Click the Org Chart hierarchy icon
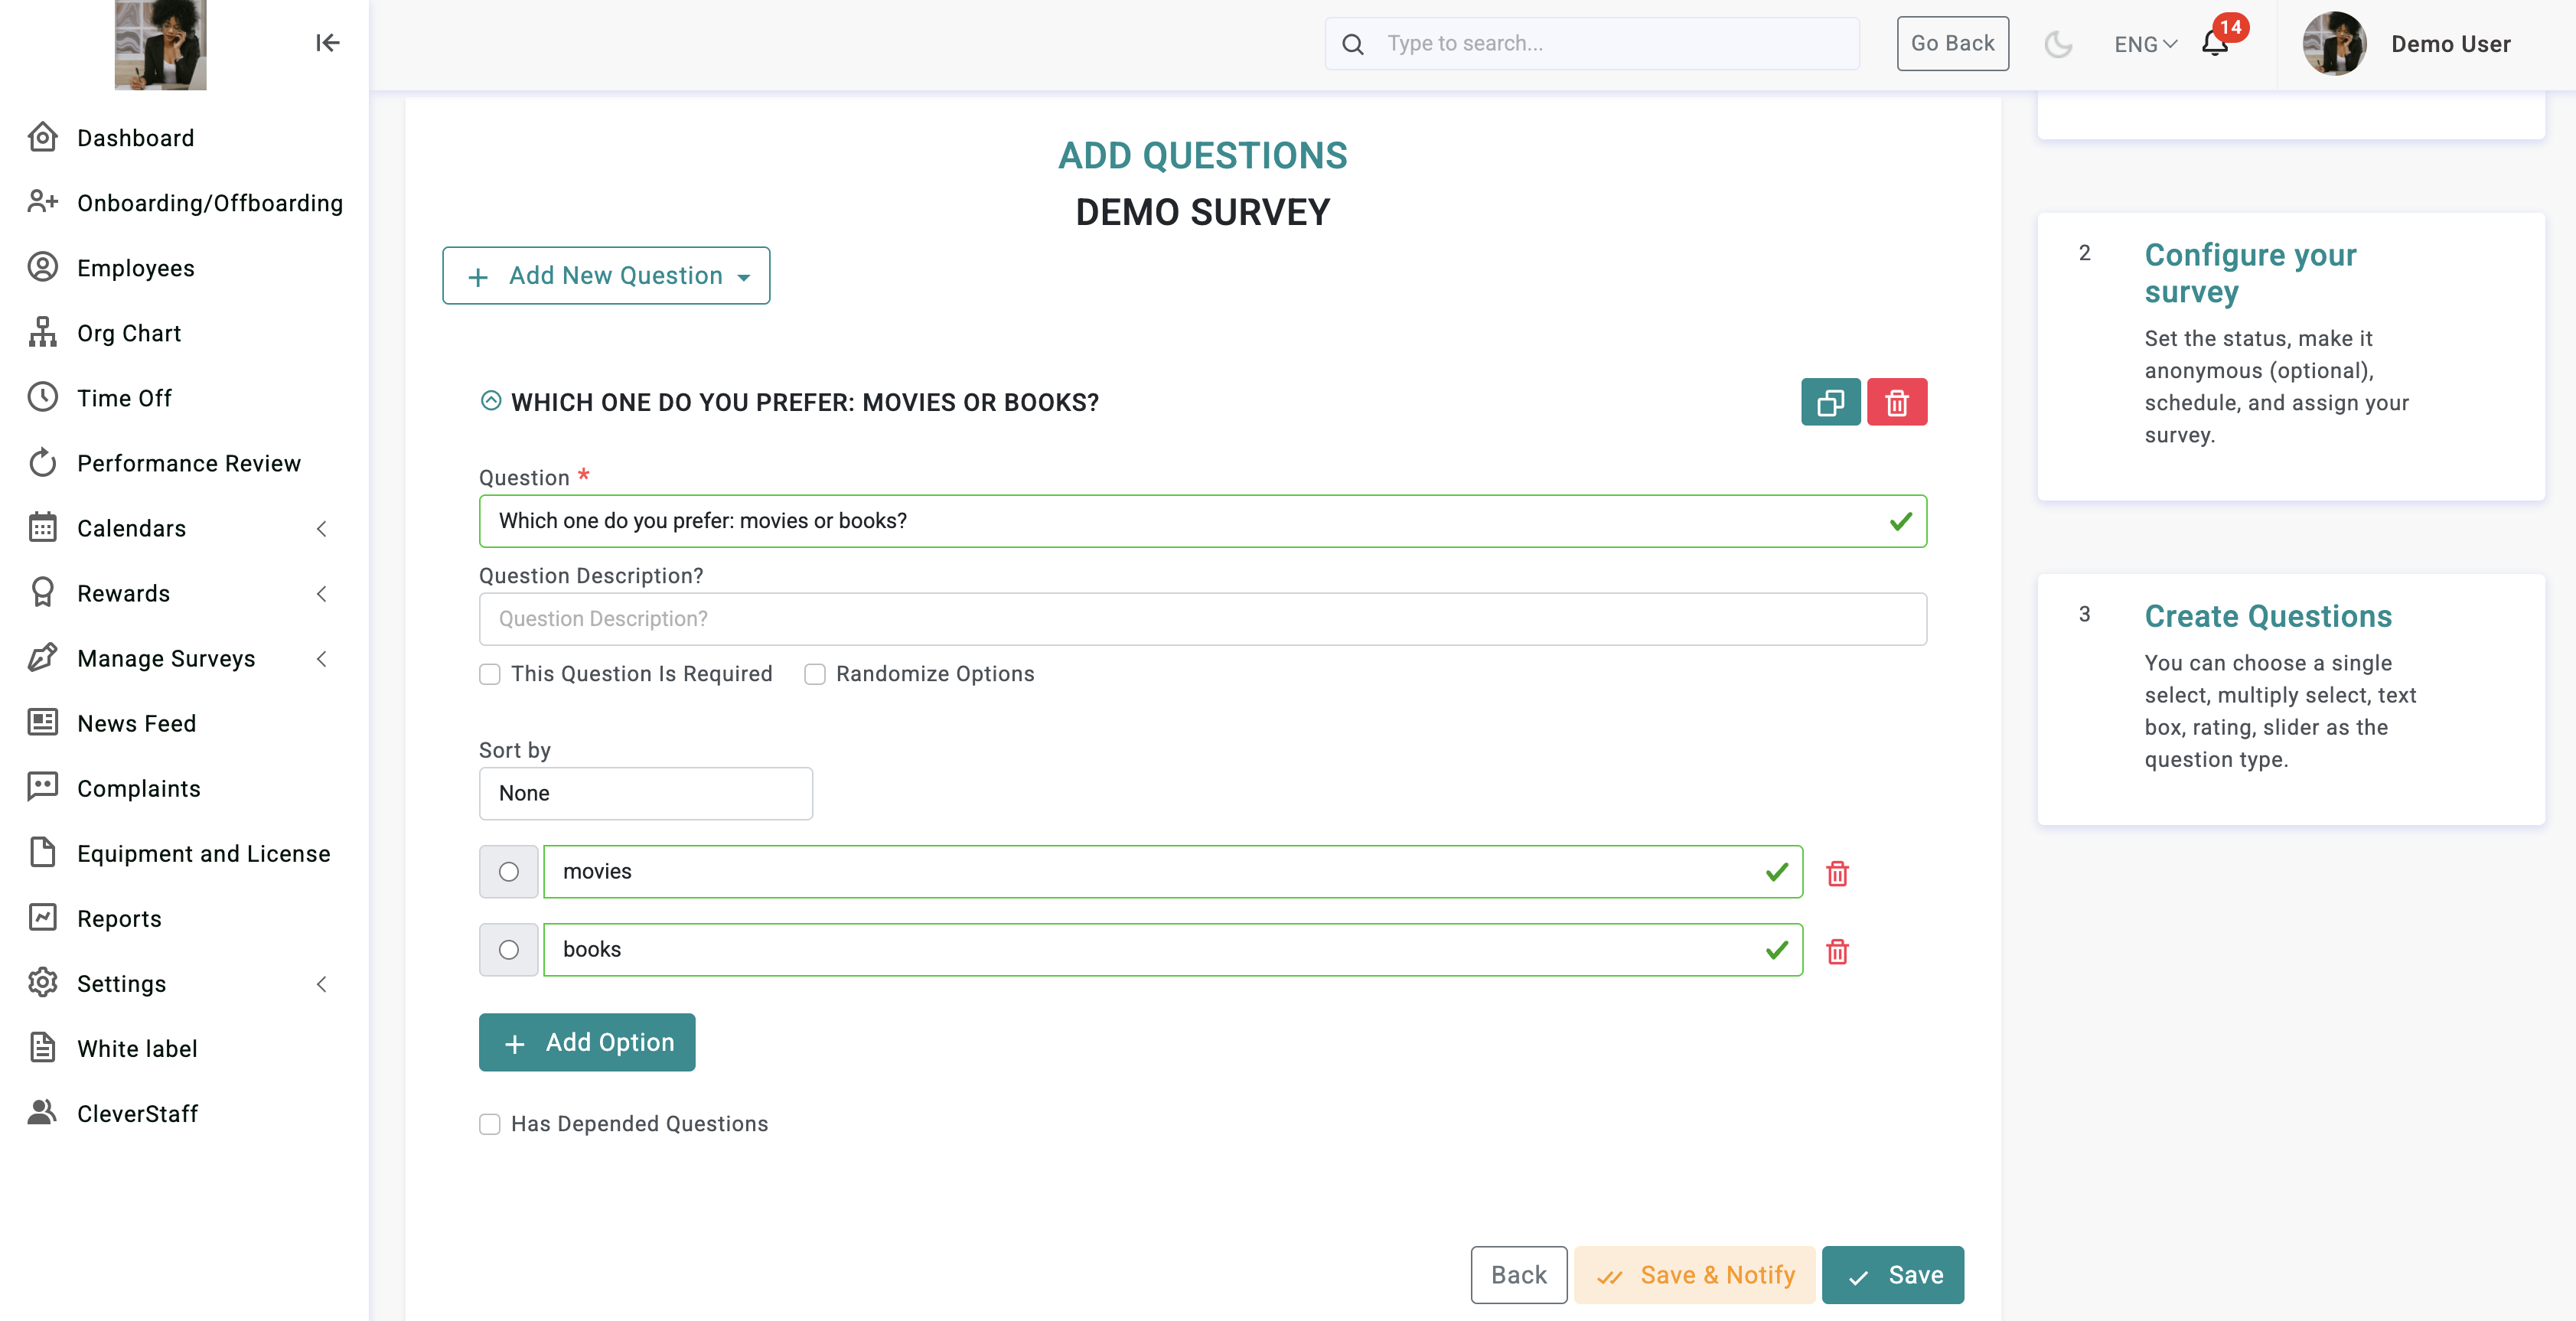This screenshot has height=1321, width=2576. [x=42, y=332]
